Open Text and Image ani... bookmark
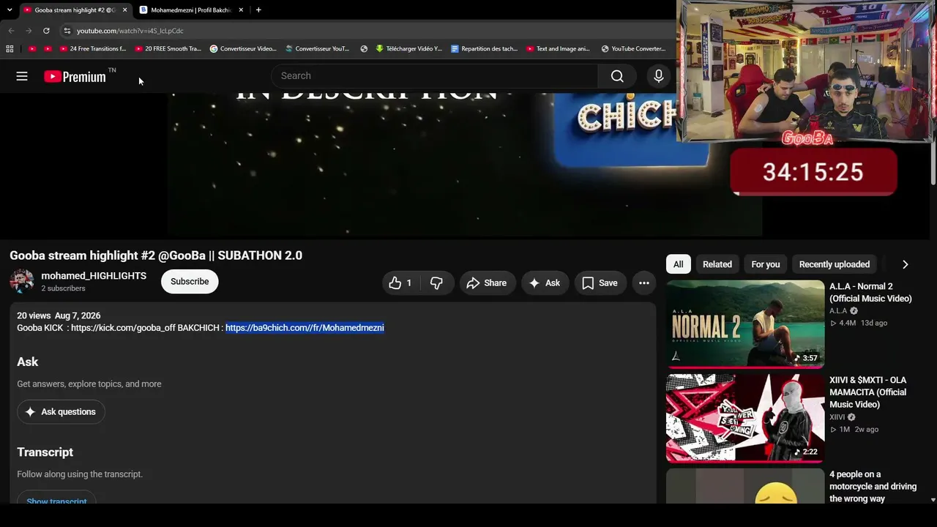 click(x=559, y=49)
